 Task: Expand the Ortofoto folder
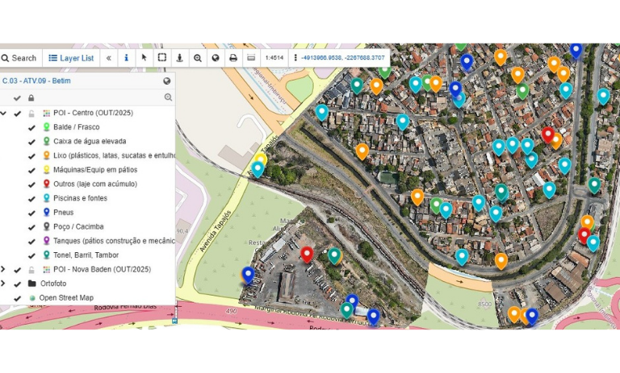[x=3, y=284]
